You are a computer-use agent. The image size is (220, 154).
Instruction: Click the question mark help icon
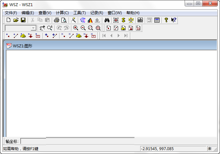166,20
